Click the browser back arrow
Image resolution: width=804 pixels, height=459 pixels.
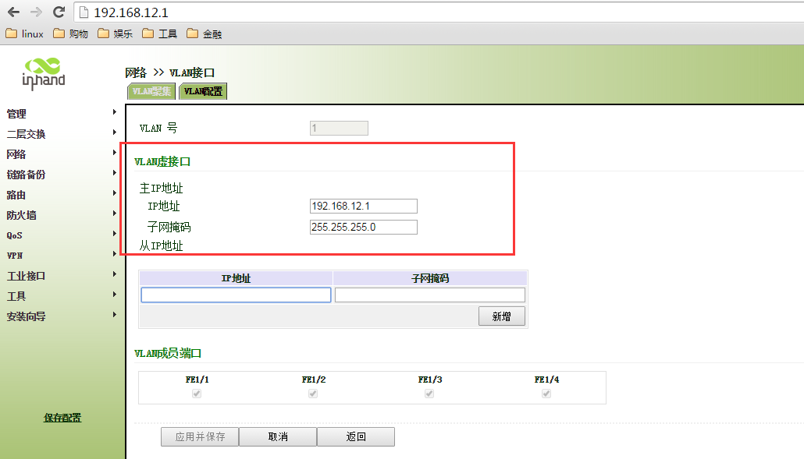click(x=13, y=12)
